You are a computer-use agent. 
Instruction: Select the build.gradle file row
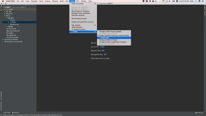click(19, 29)
